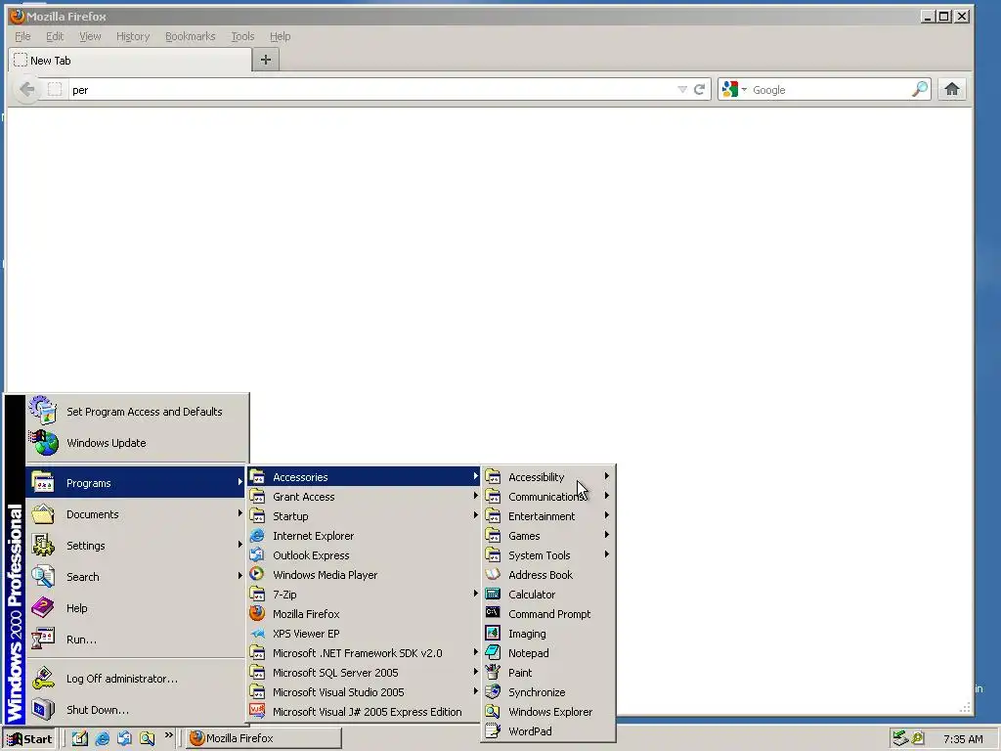Open the Edit menu
Viewport: 1001px width, 751px height.
(55, 36)
